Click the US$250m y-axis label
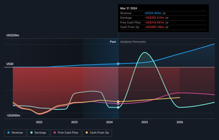This screenshot has height=140, width=219. click(x=13, y=35)
